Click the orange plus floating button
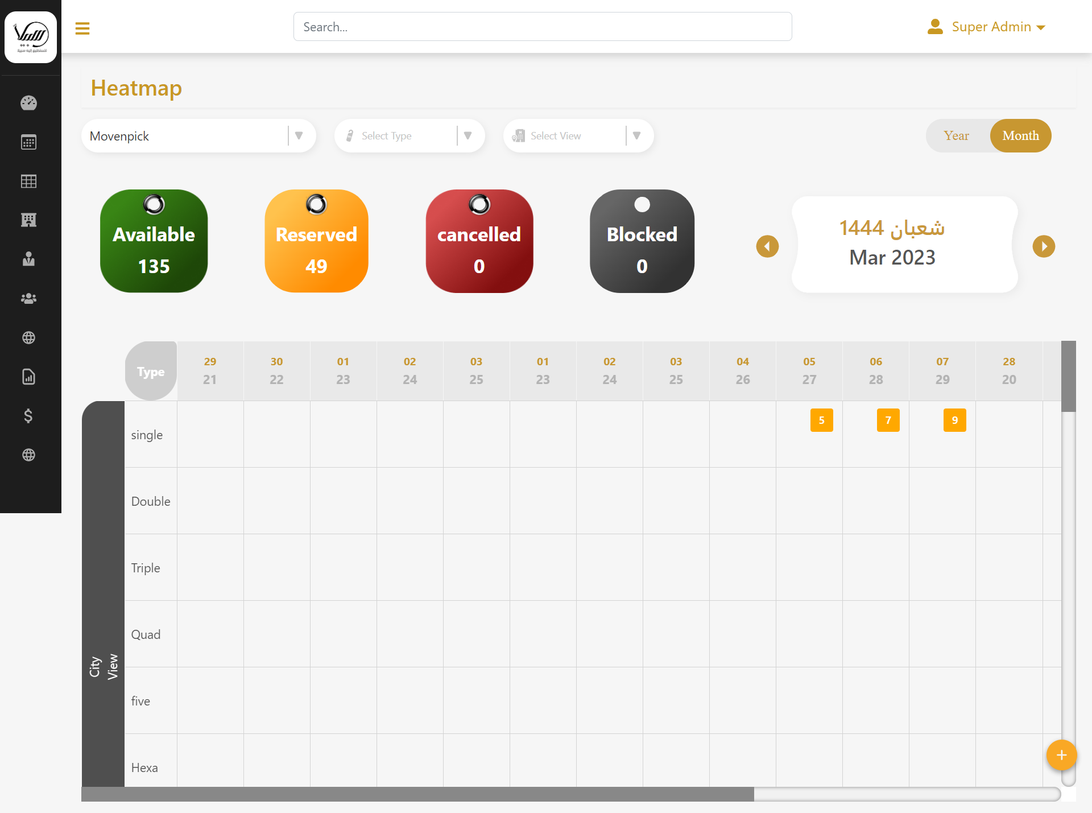 pos(1061,755)
